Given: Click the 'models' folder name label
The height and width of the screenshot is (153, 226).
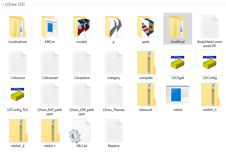Looking at the screenshot, I should click(82, 42).
